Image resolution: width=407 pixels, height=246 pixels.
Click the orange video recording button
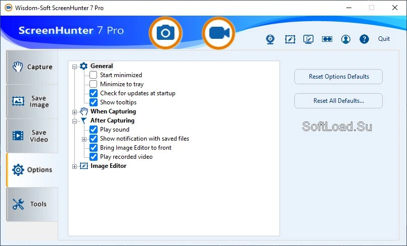click(218, 33)
